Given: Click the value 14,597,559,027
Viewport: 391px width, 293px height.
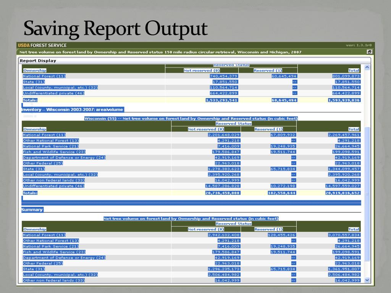Looking at the screenshot, I should tap(343, 186).
